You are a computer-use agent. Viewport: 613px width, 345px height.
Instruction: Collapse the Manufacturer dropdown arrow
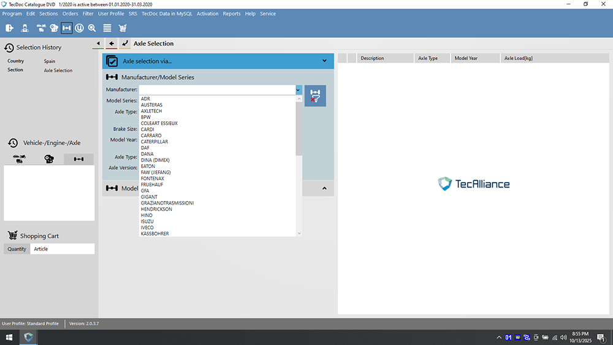pos(298,89)
